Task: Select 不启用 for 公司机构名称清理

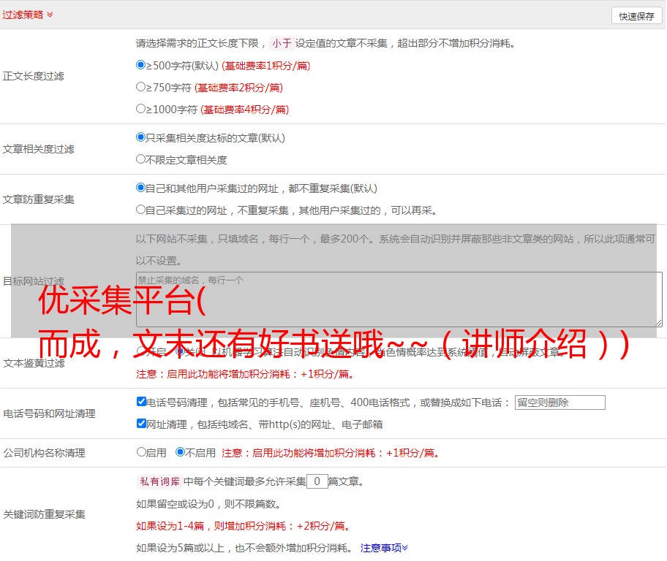Action: pyautogui.click(x=180, y=452)
